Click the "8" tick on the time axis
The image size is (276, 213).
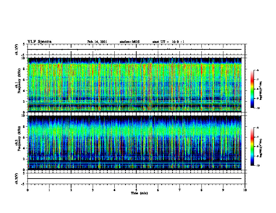tap(201, 190)
